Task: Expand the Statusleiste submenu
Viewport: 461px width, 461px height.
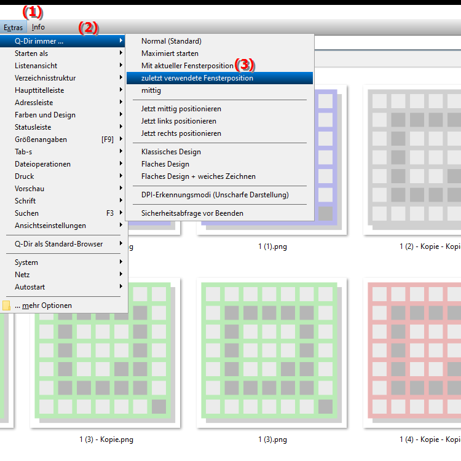Action: [62, 127]
